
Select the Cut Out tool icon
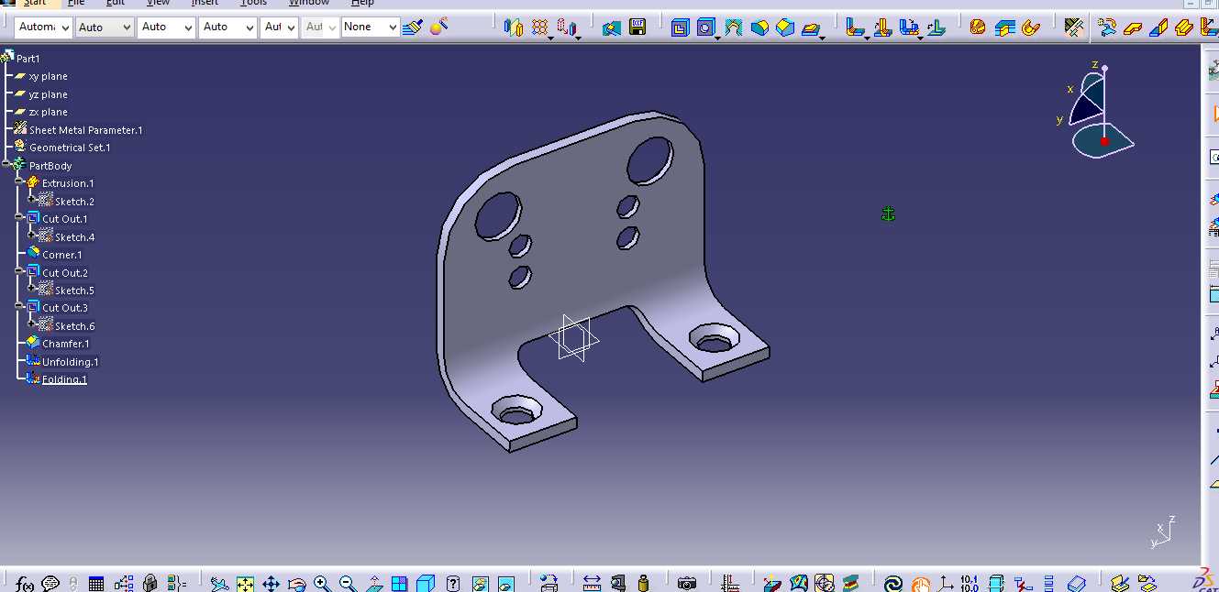[680, 28]
